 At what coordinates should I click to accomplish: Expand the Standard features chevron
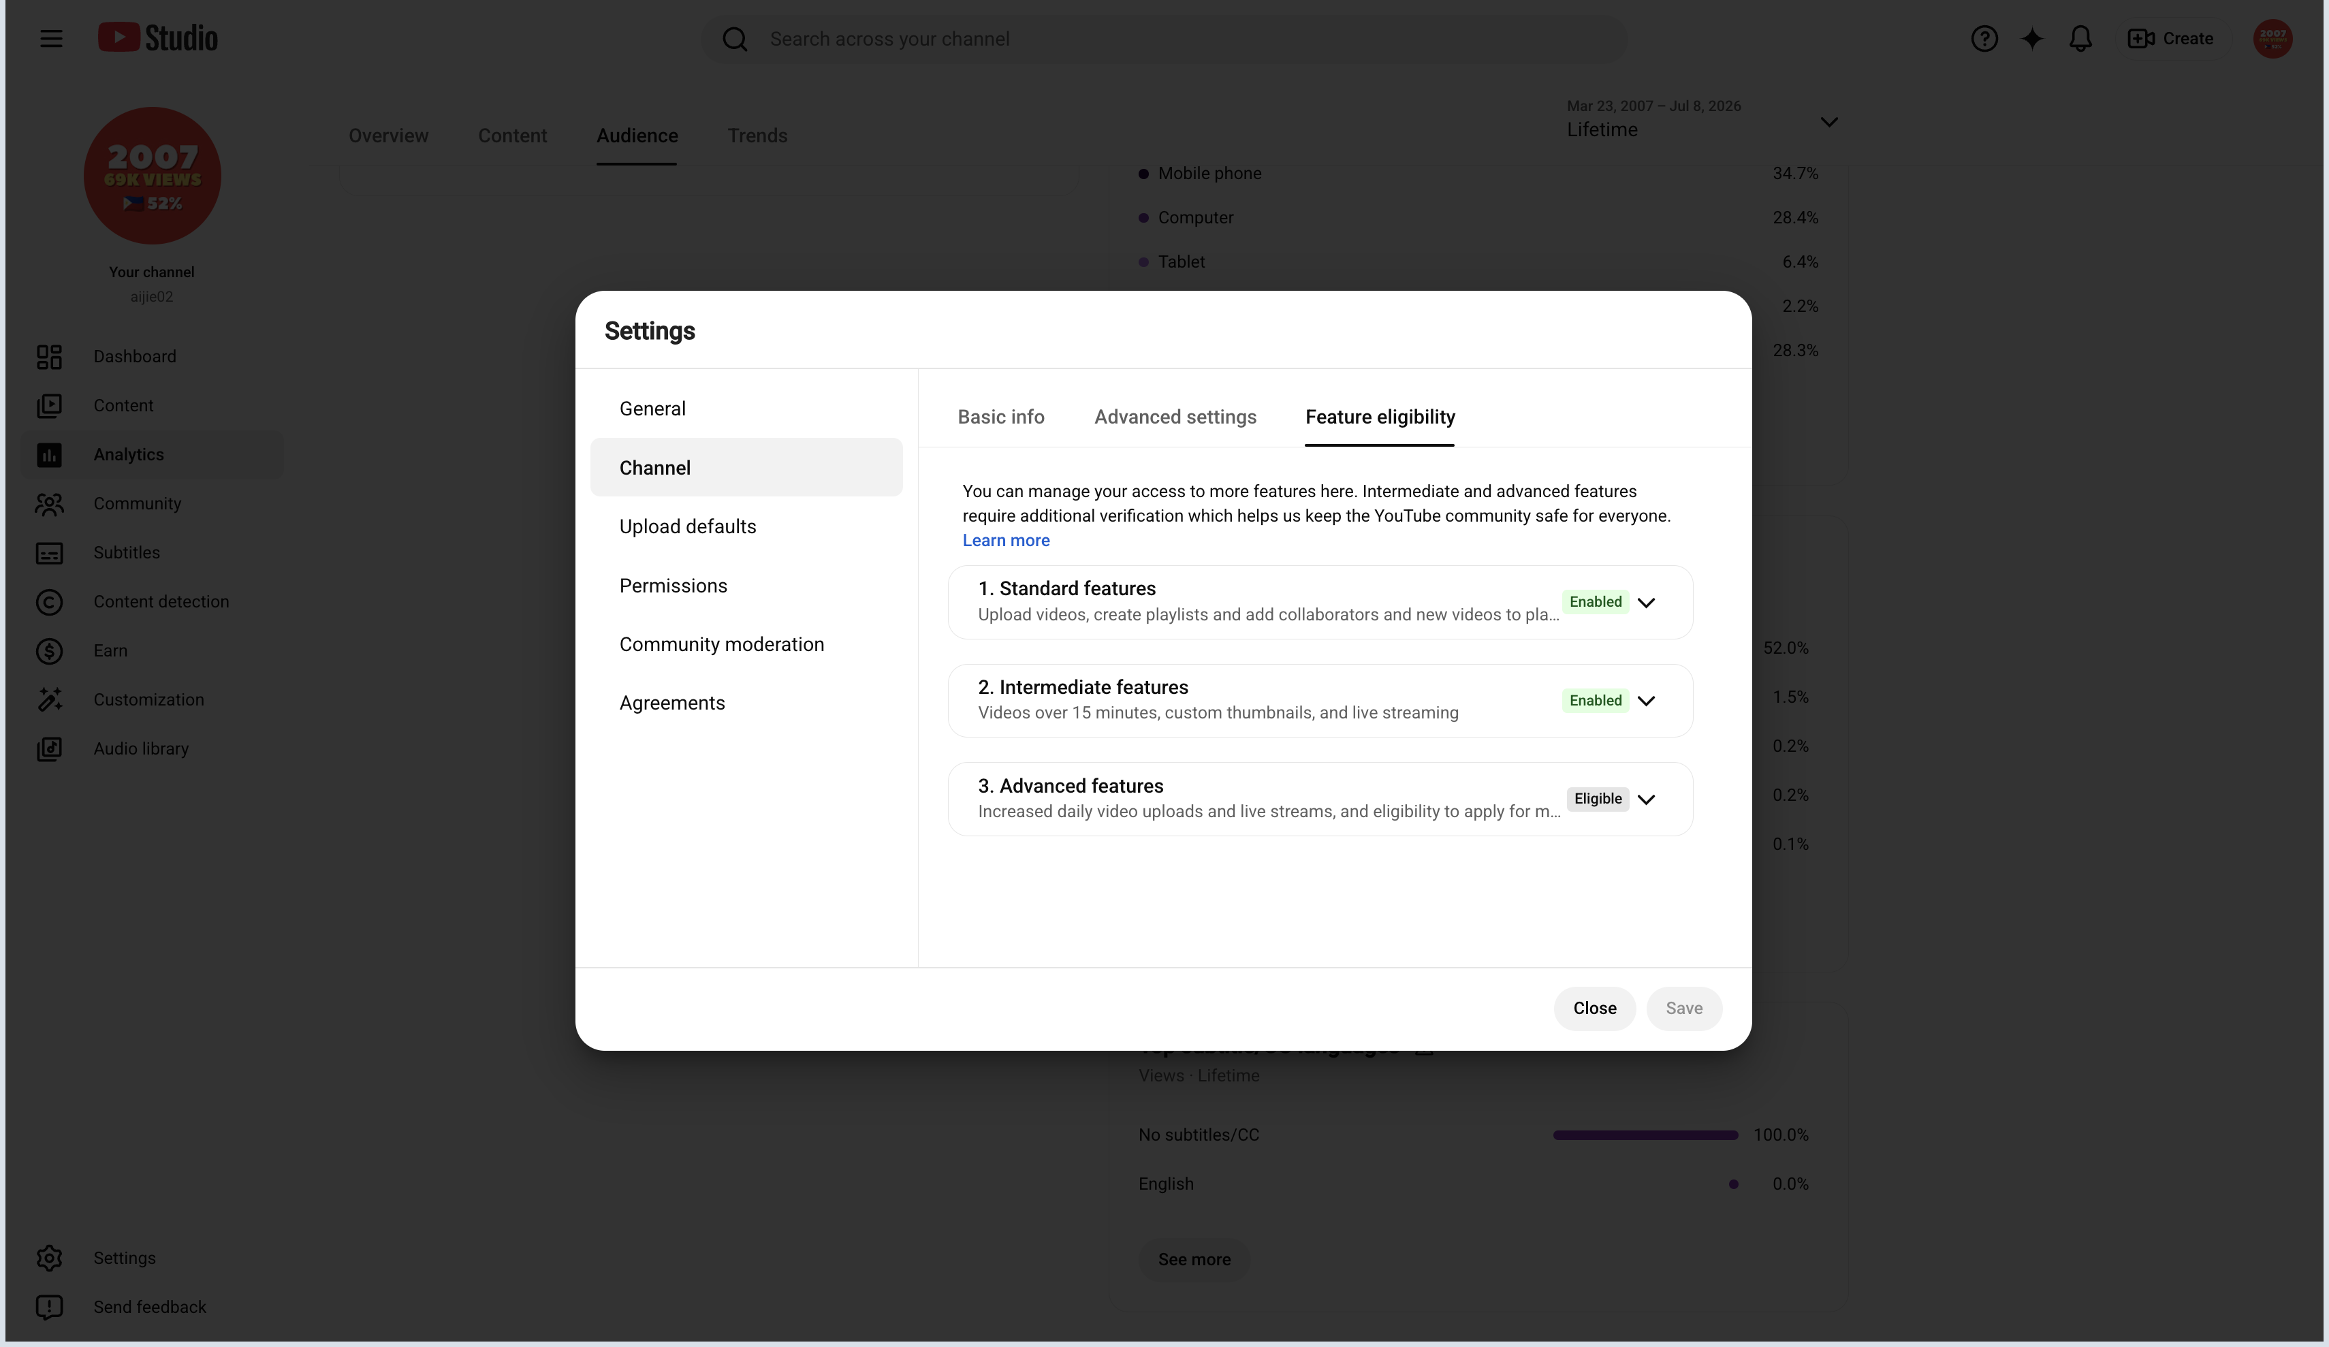(1646, 602)
